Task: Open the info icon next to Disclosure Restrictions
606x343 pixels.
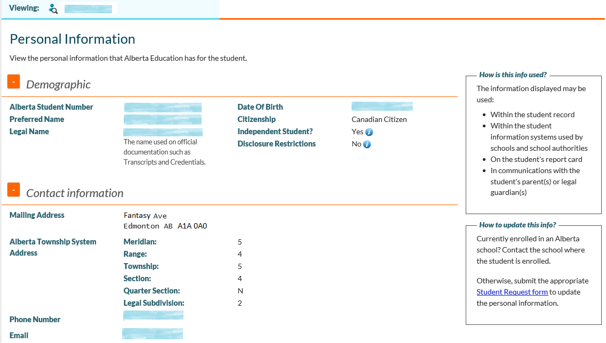Action: click(x=367, y=144)
